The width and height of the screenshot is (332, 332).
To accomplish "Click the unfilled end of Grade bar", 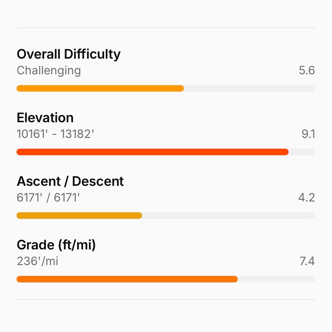I will (x=276, y=279).
